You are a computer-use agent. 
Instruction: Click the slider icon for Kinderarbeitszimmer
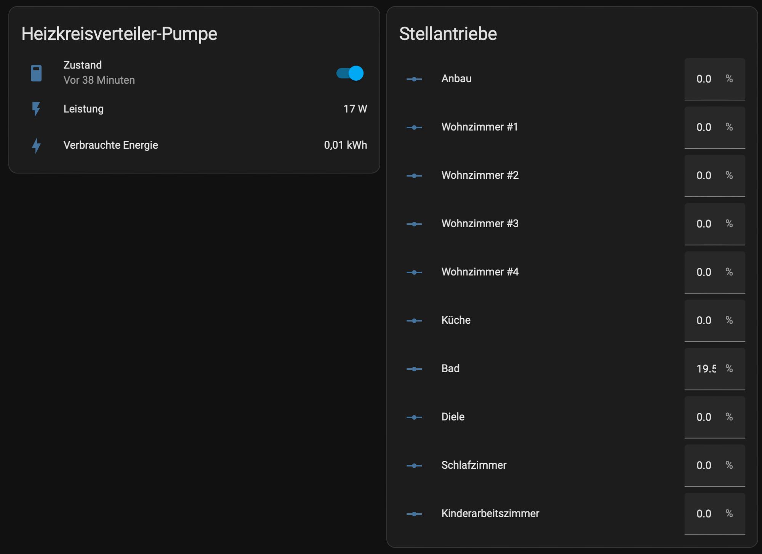(414, 514)
